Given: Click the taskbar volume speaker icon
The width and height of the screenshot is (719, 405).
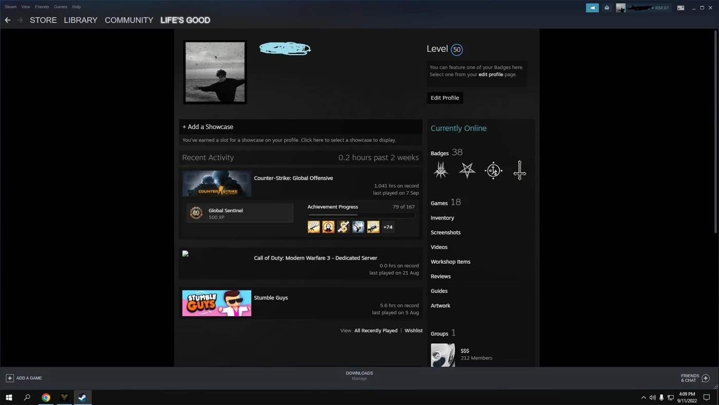Looking at the screenshot, I should click(652, 397).
